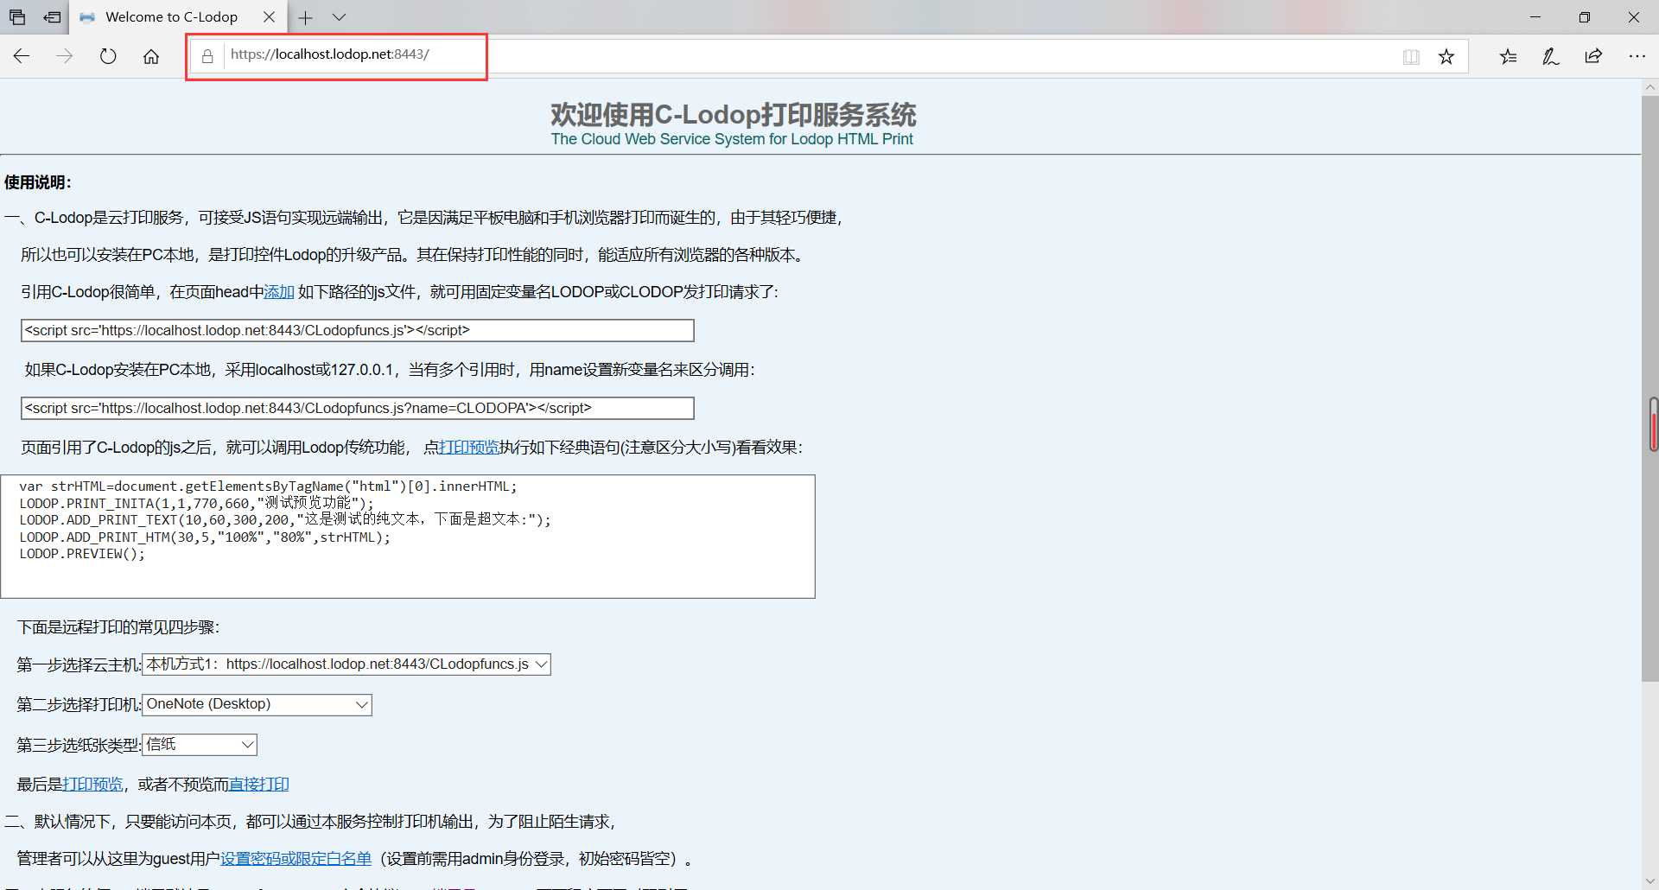
Task: Click the subtitle The Cloud Web Service System
Action: point(732,139)
